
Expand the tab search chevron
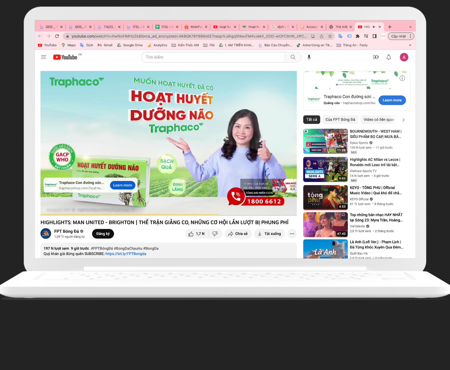pyautogui.click(x=410, y=27)
